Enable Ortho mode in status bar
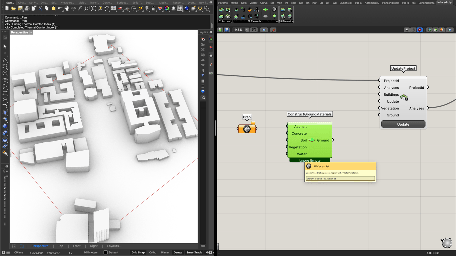This screenshot has width=456, height=256. tap(153, 252)
